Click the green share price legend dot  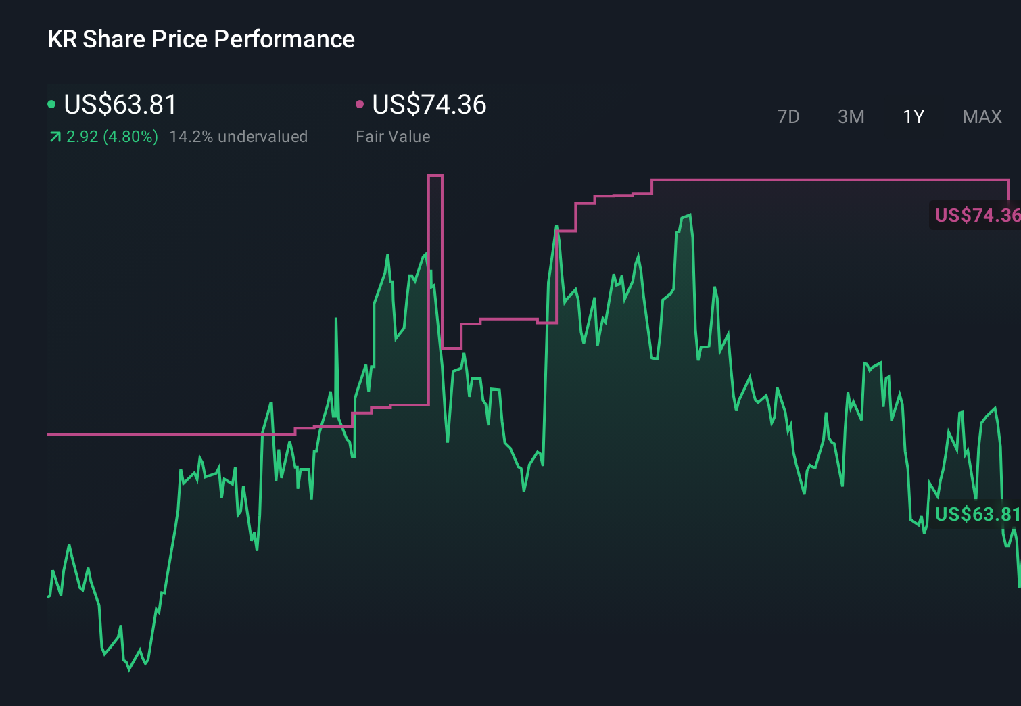tap(53, 104)
